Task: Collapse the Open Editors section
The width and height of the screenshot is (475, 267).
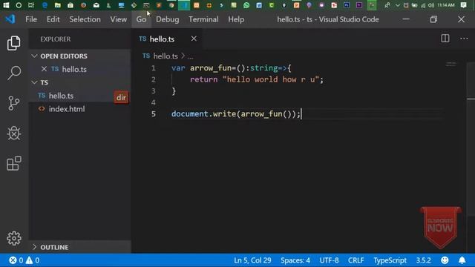Action: click(x=35, y=56)
